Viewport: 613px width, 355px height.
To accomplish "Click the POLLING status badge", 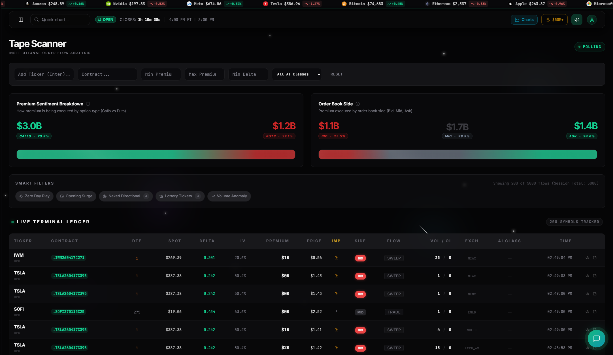I will click(x=590, y=47).
